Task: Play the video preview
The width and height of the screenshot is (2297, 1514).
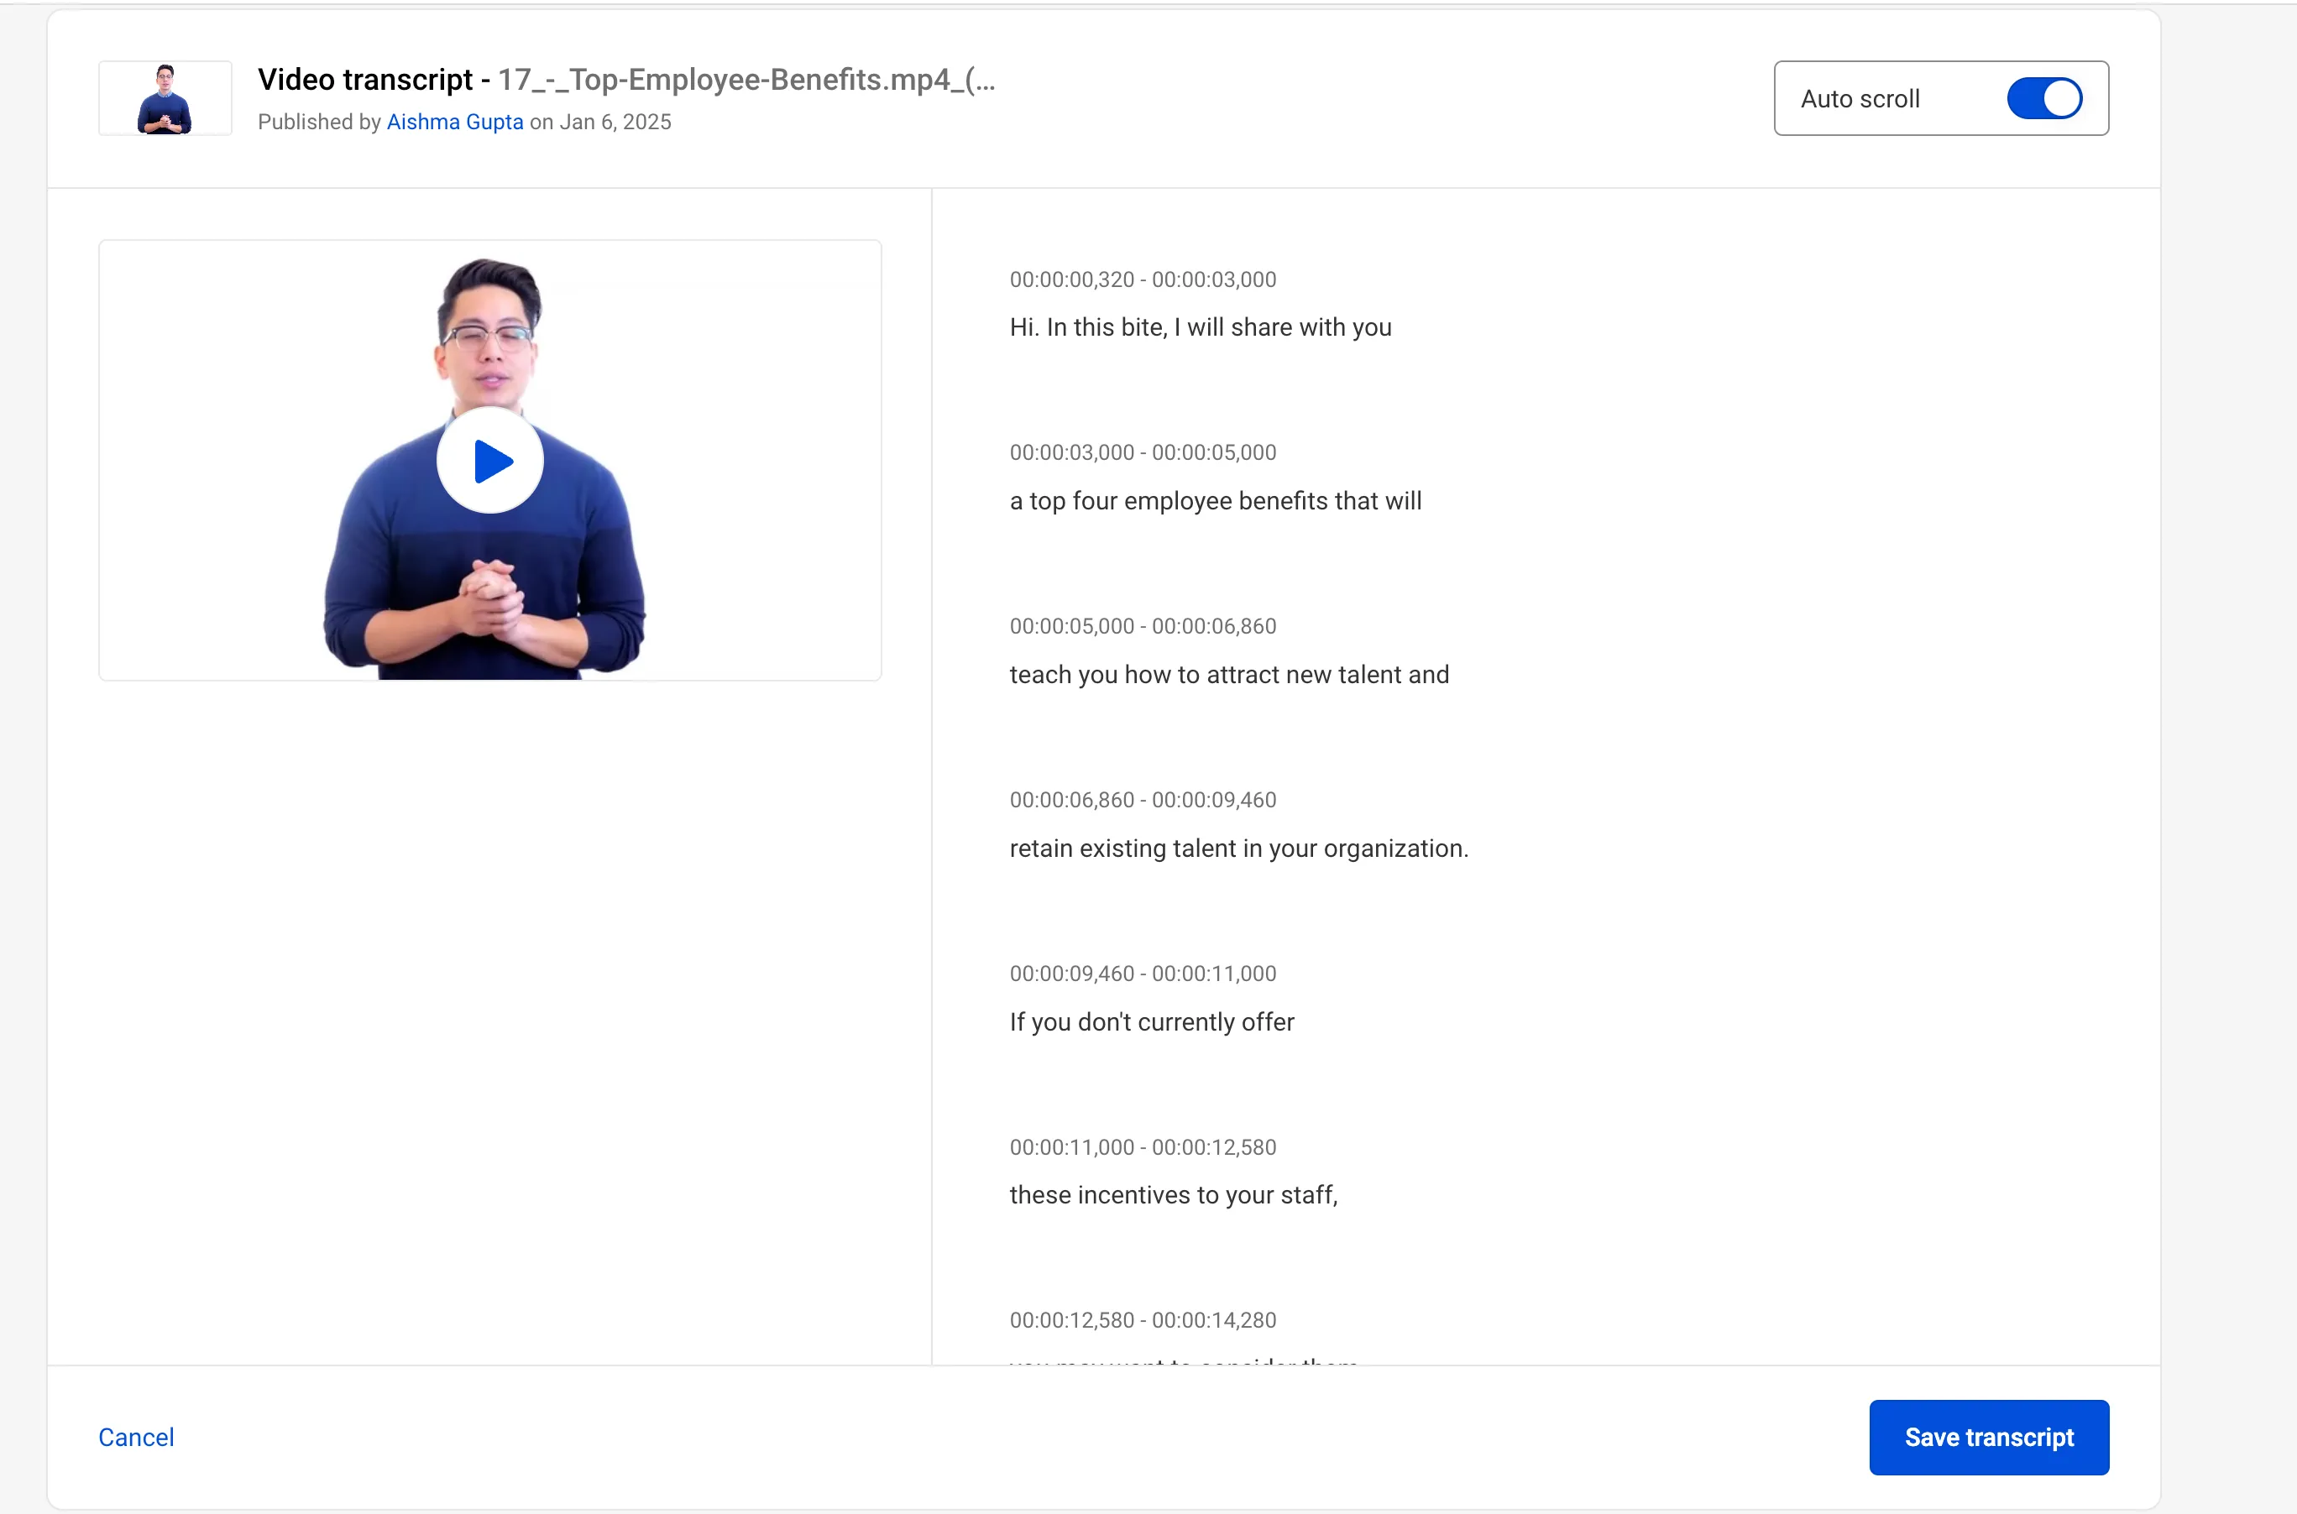Action: pos(489,461)
